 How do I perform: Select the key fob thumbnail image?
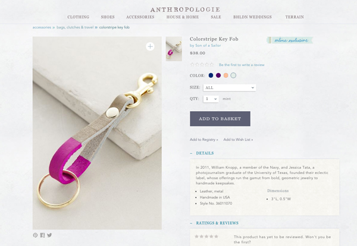pyautogui.click(x=174, y=49)
